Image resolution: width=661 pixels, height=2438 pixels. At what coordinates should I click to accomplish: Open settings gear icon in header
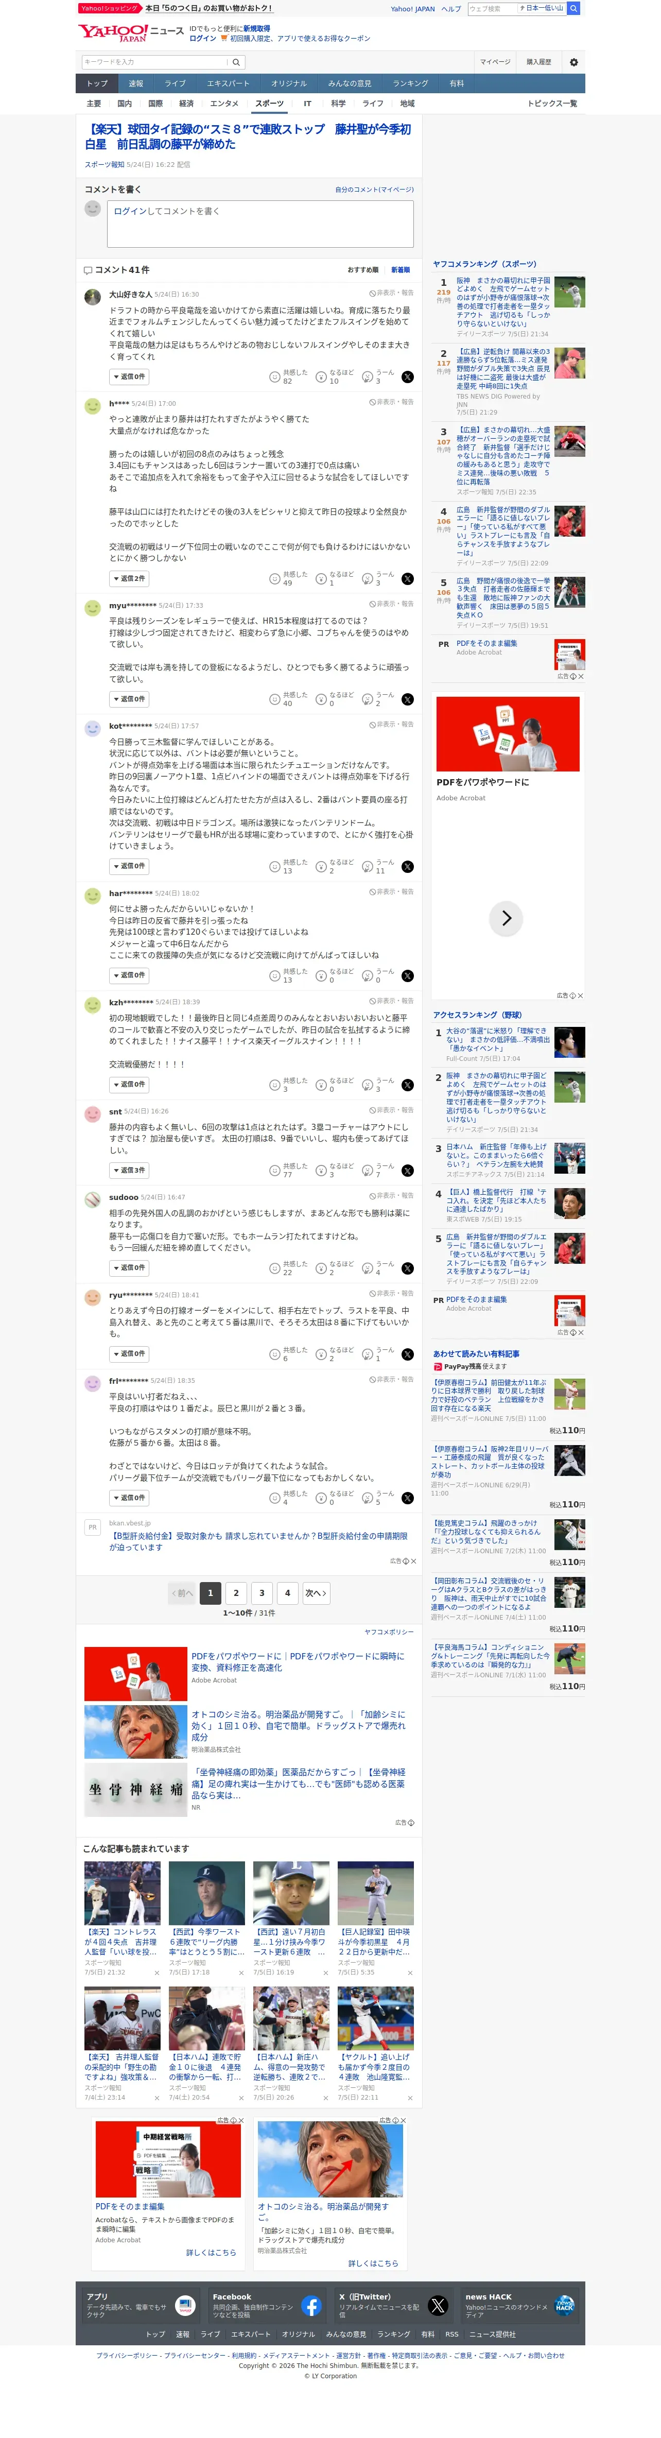pos(573,61)
